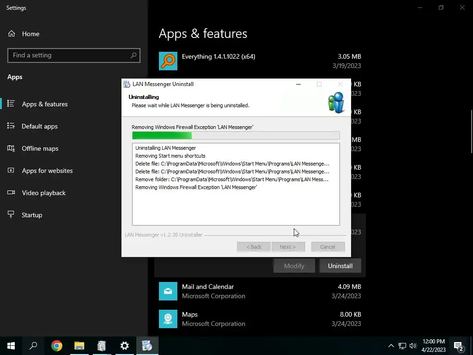Click the Settings window vertical scrollbar

(472, 131)
